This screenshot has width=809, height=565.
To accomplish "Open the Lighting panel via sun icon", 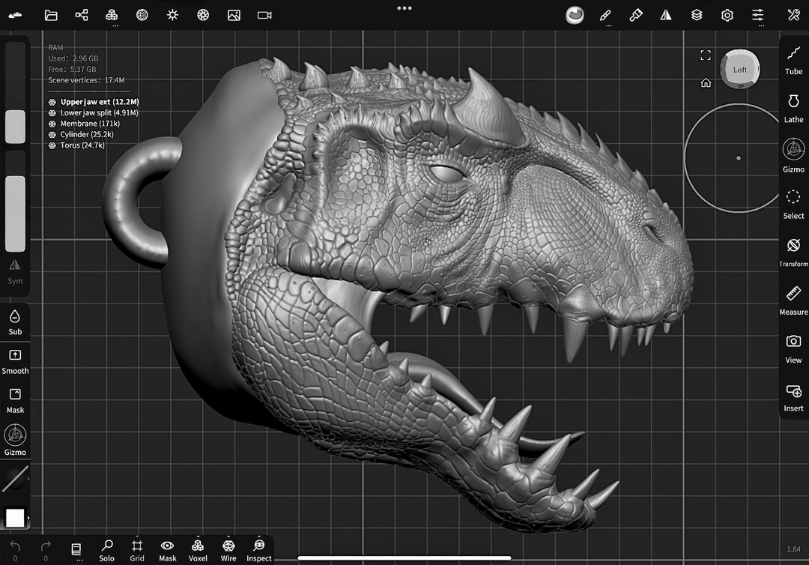I will 172,14.
